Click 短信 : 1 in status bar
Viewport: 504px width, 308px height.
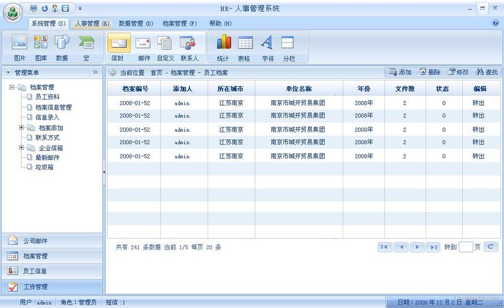coord(115,302)
